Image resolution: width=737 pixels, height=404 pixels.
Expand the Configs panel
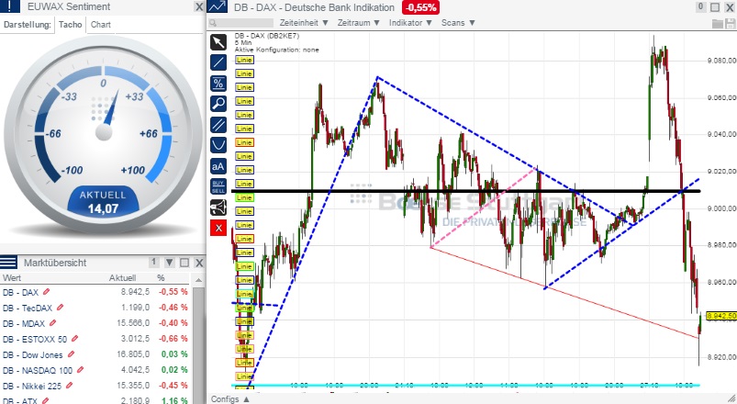[229, 398]
